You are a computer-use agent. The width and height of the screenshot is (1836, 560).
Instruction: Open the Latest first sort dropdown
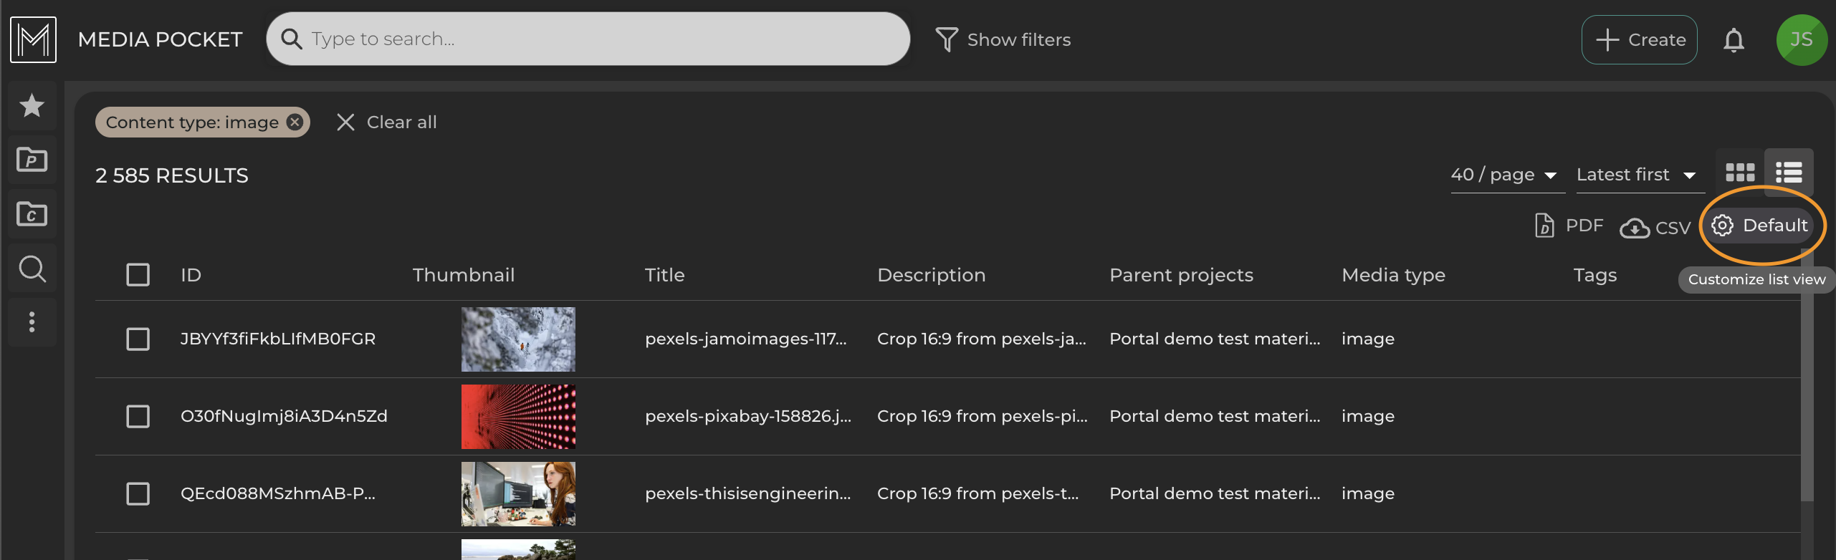(1639, 174)
